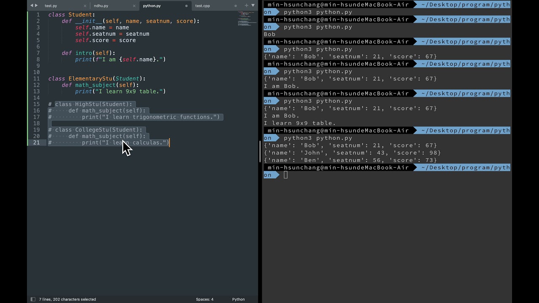Click unsaved dot on test.cpp tab
This screenshot has width=539, height=303.
tap(235, 6)
